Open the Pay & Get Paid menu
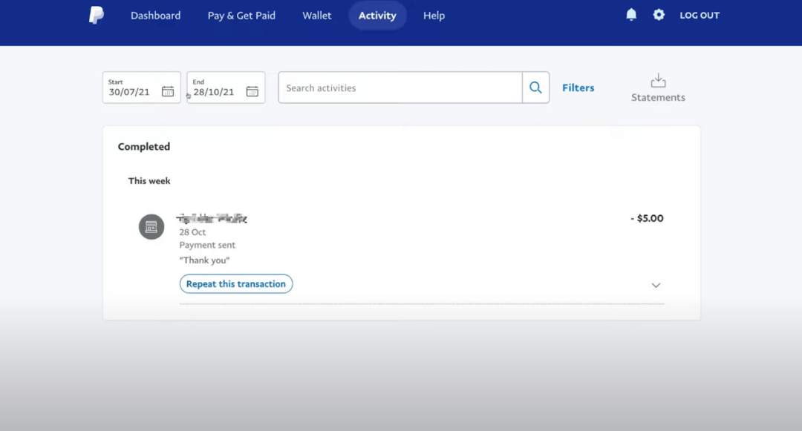This screenshot has width=802, height=431. (x=241, y=15)
